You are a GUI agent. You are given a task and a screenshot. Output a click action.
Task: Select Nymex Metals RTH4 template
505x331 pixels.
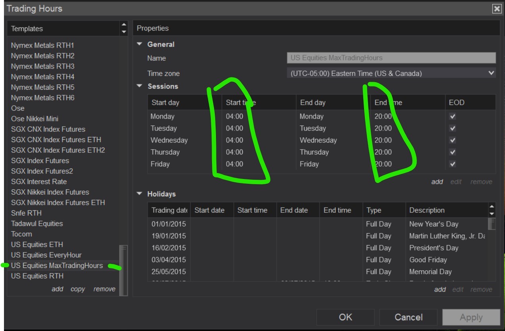coord(42,77)
